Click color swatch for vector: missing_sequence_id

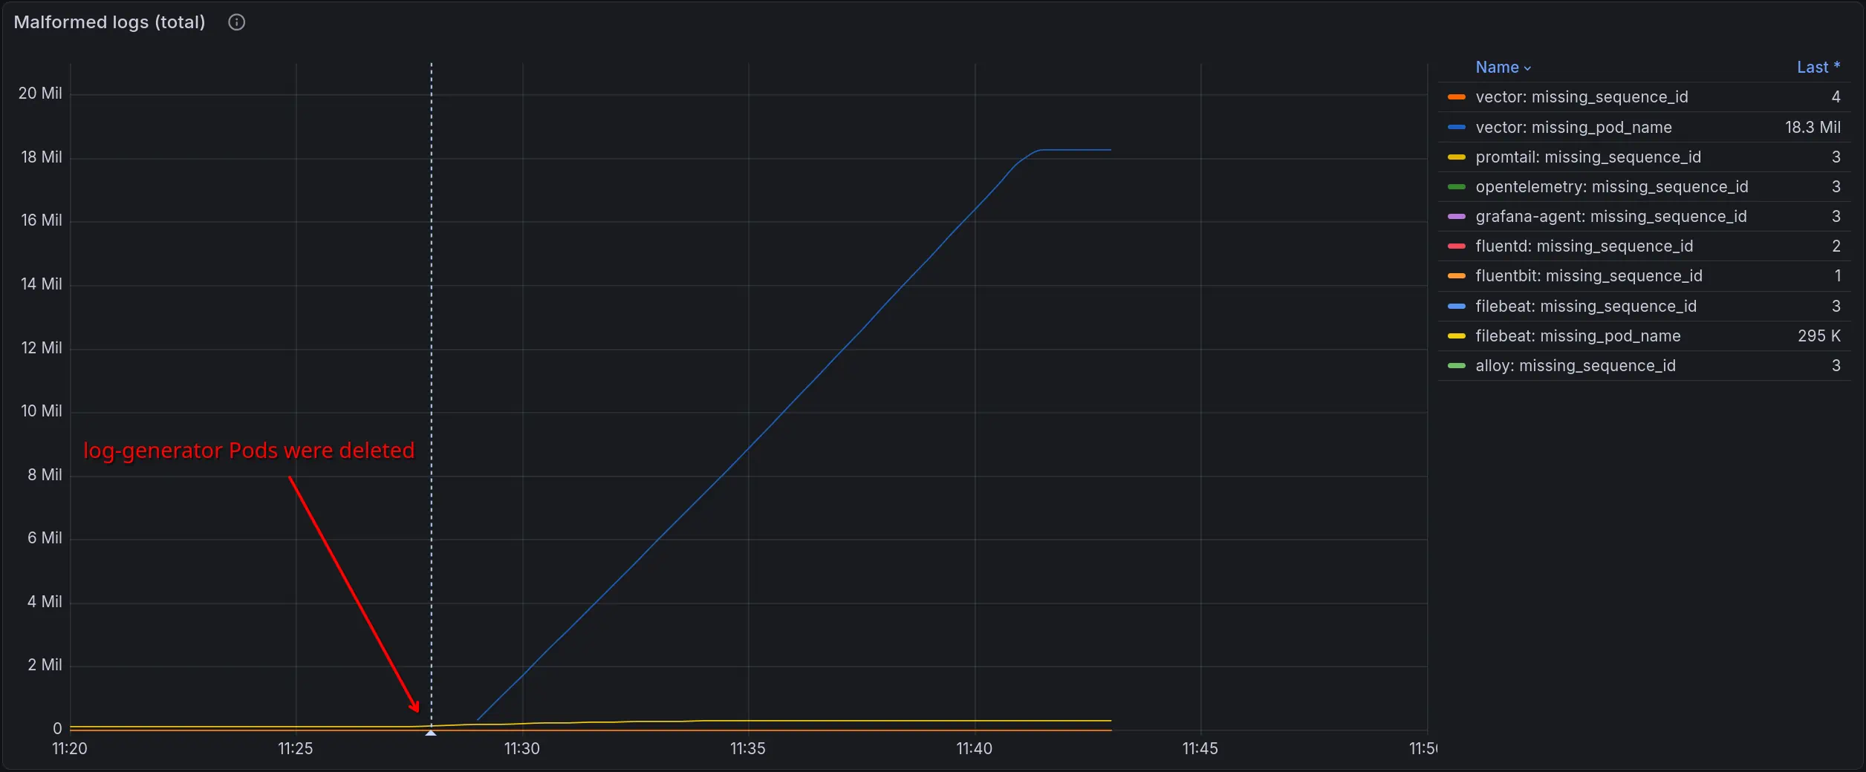1456,97
